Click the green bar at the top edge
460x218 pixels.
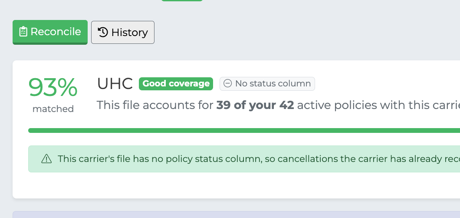(x=182, y=0)
